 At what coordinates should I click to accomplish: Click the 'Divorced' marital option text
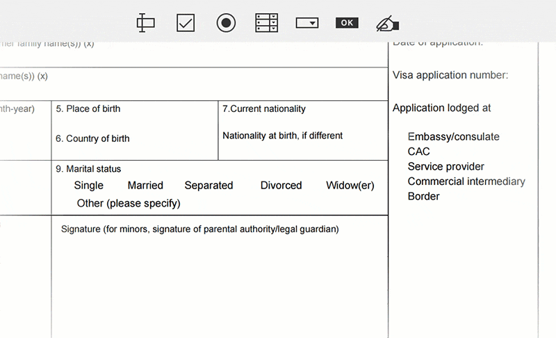click(281, 186)
